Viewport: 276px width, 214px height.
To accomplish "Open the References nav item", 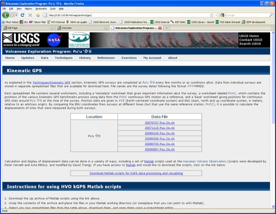I will (x=106, y=58).
